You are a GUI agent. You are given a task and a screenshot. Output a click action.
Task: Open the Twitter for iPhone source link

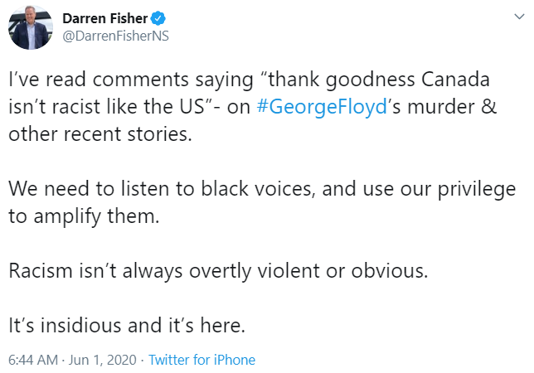point(202,360)
